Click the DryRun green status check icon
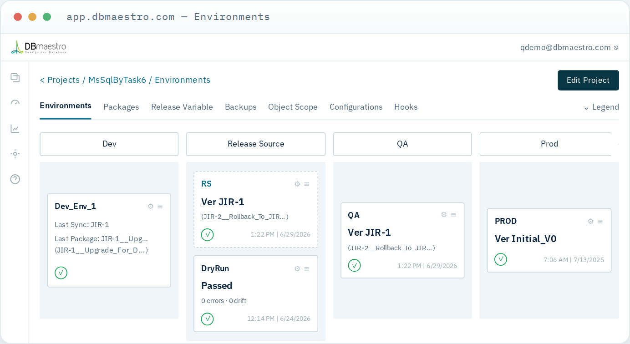 [208, 319]
